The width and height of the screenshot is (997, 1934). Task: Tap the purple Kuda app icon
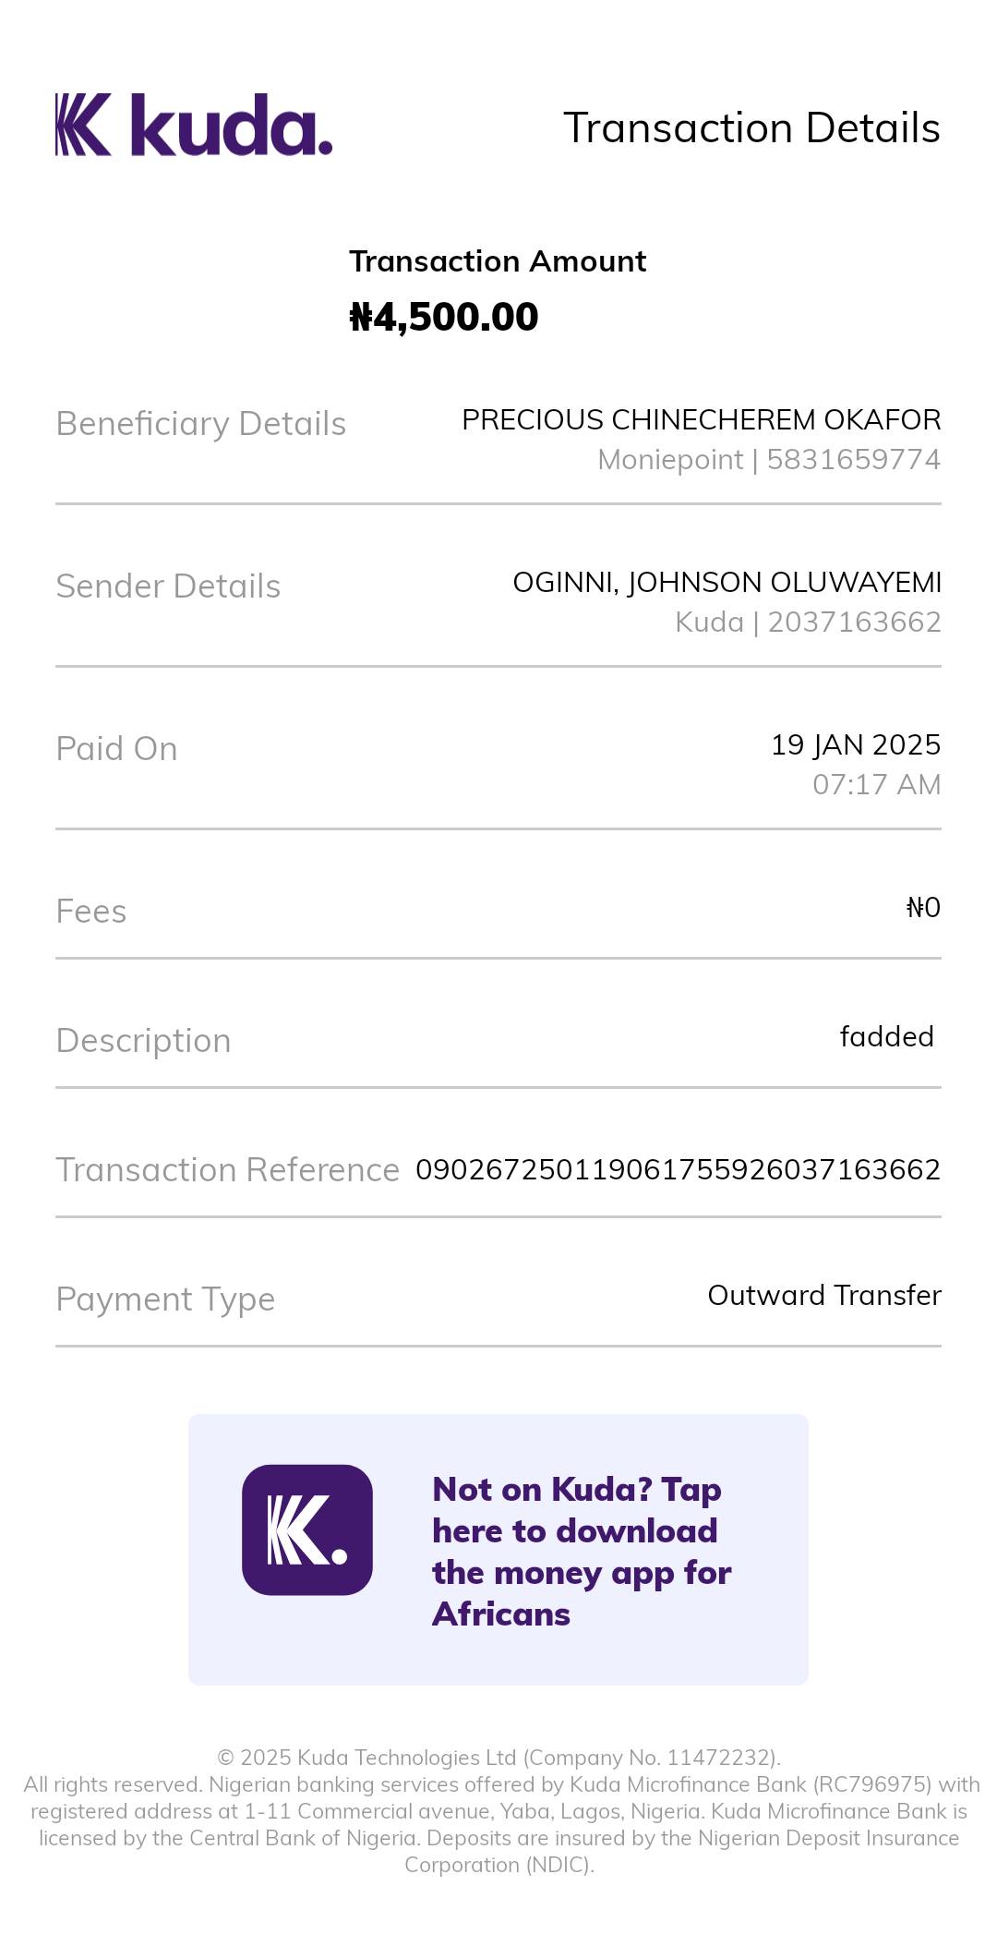click(307, 1529)
